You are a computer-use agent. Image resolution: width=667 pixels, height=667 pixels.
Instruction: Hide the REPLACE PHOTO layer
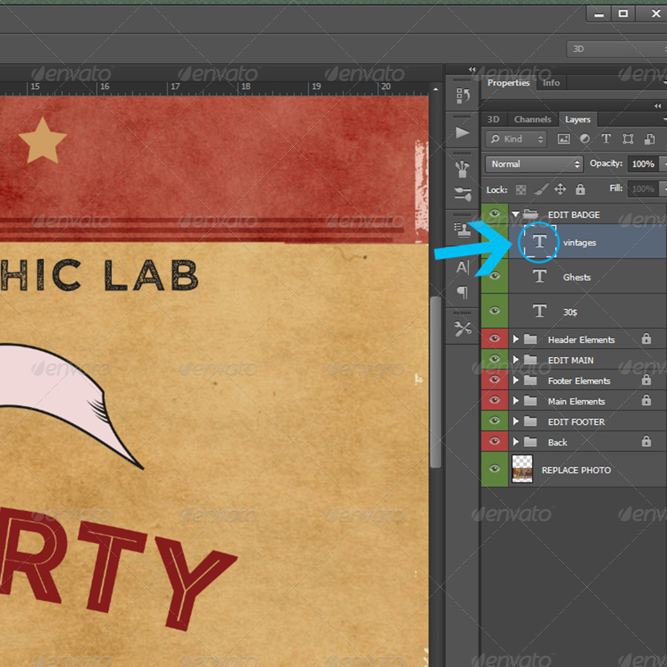(x=494, y=470)
